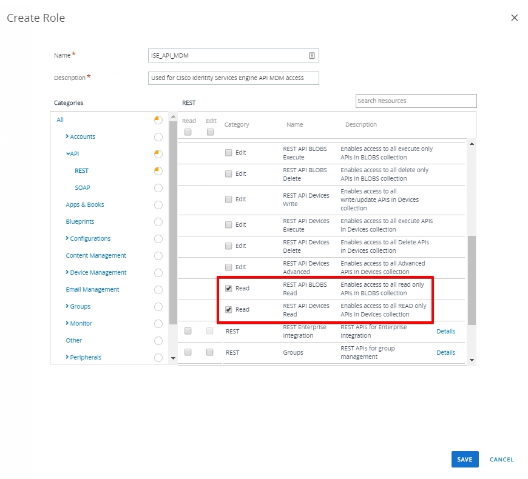The height and width of the screenshot is (479, 528).
Task: Open the Apps & Books category
Action: pyautogui.click(x=85, y=205)
